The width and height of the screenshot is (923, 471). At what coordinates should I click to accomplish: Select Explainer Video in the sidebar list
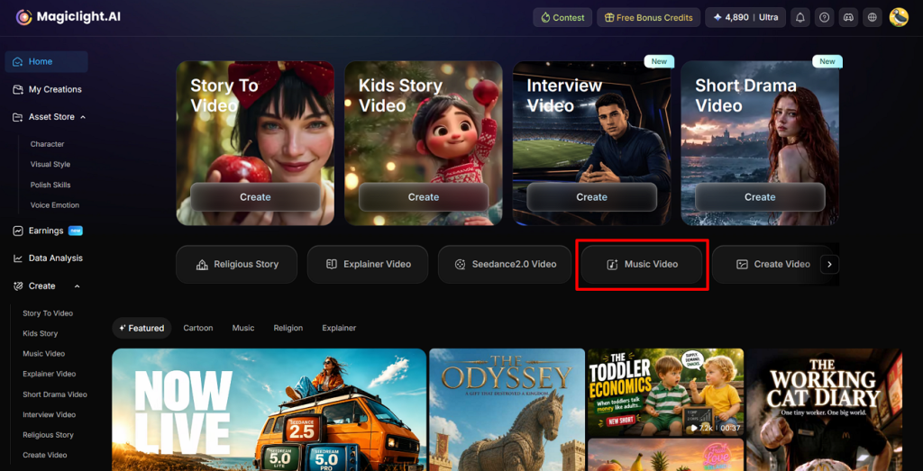point(49,374)
